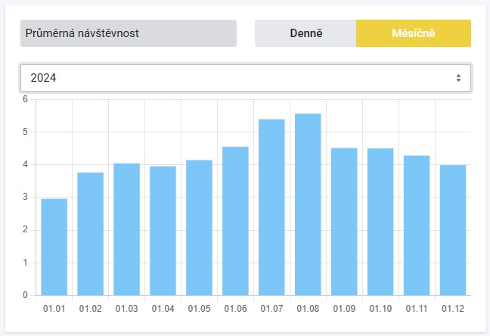Click the 01.01 x-axis label
Screen dimensions: 490x336
pyautogui.click(x=54, y=309)
